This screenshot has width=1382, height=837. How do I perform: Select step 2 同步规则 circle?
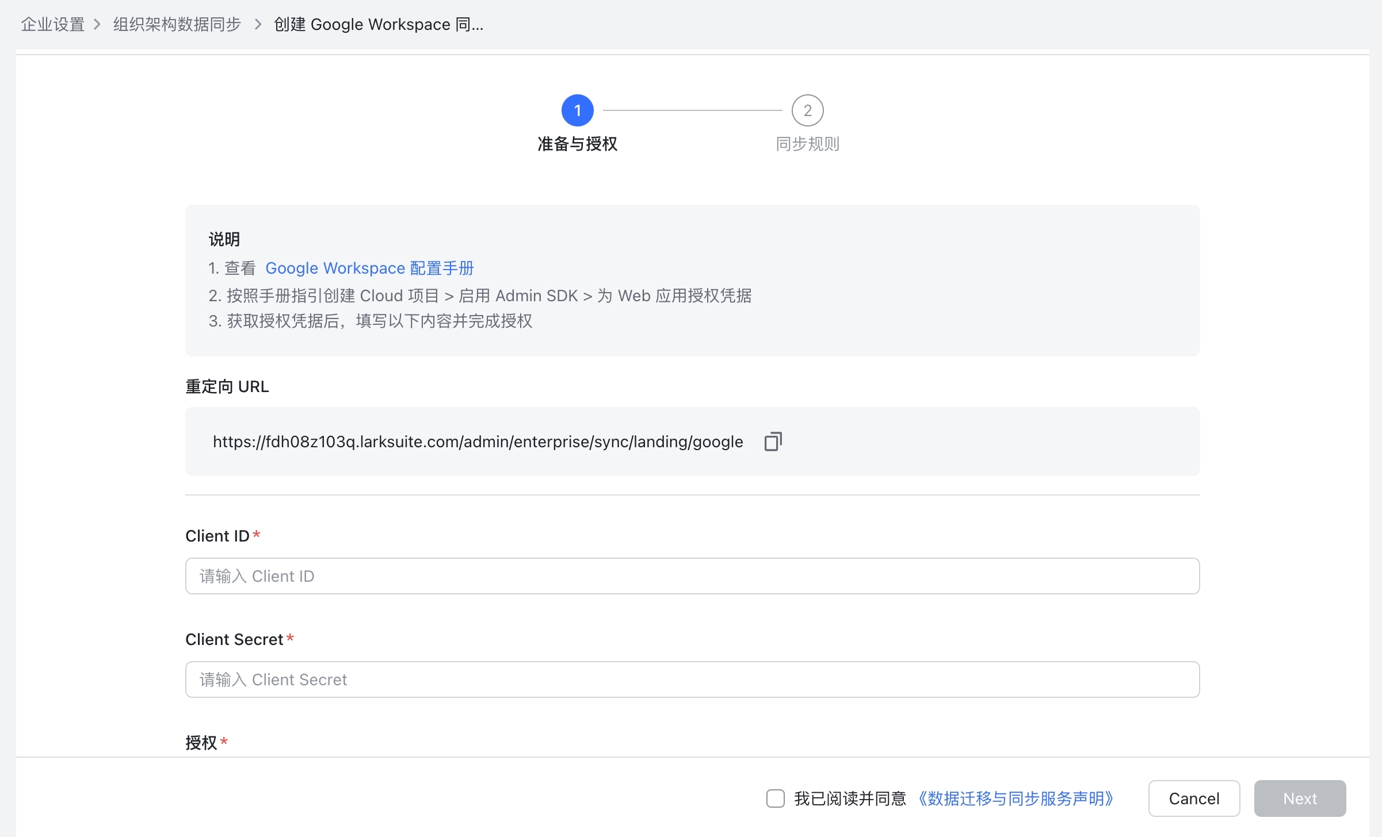[807, 110]
